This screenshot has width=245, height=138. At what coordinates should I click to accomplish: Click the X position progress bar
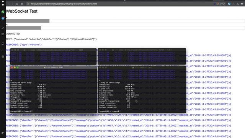tap(125, 21)
